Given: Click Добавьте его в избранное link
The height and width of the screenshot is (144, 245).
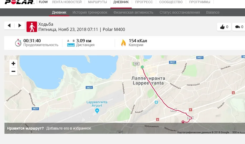Looking at the screenshot, I should tap(69, 128).
